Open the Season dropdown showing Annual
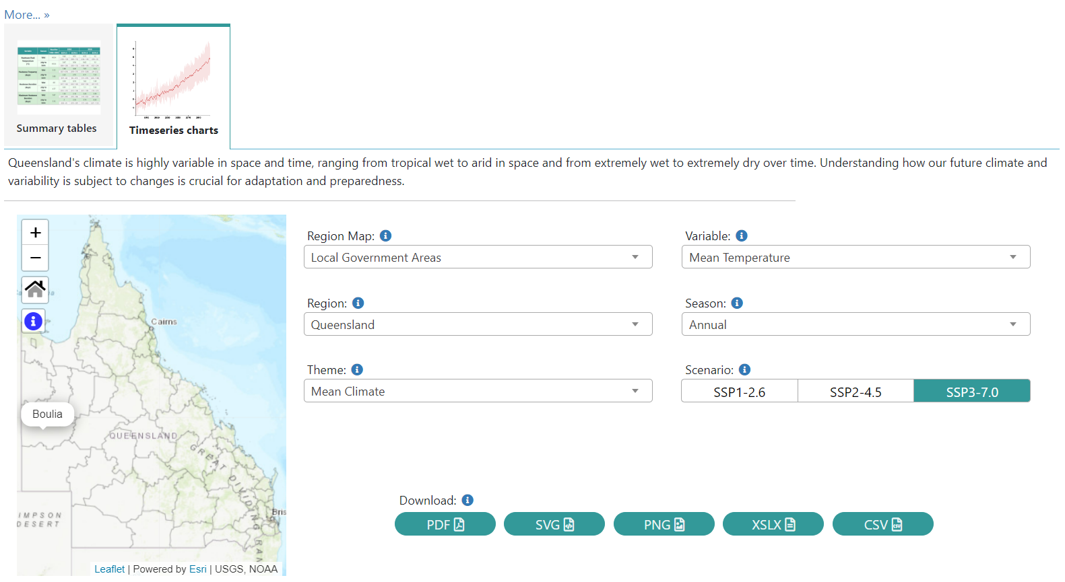The height and width of the screenshot is (582, 1065). pyautogui.click(x=856, y=324)
